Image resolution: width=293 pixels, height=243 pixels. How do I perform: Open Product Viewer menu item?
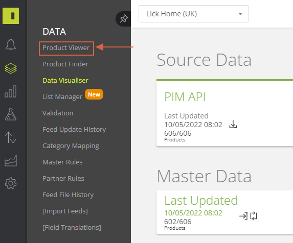pos(66,48)
